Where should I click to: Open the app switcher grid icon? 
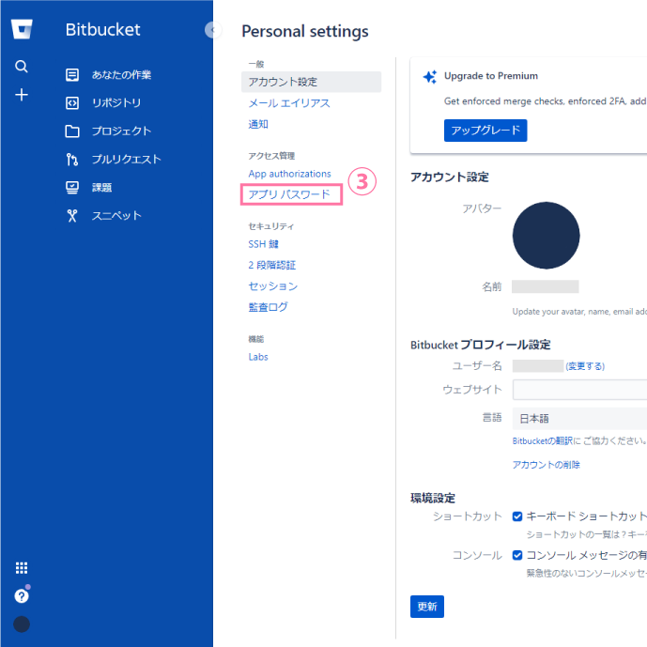point(22,568)
